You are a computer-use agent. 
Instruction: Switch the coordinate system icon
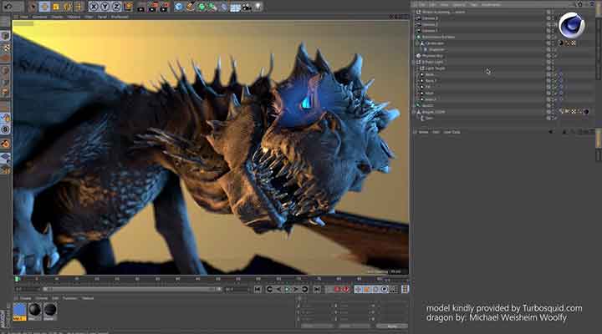(x=128, y=7)
